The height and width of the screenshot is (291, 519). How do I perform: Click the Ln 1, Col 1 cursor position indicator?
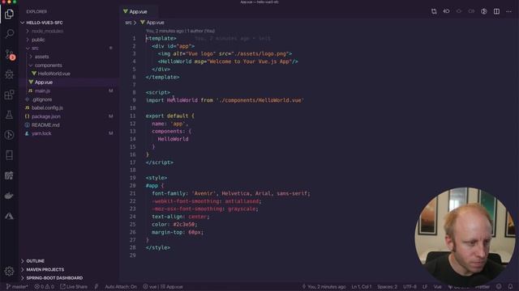pos(362,287)
